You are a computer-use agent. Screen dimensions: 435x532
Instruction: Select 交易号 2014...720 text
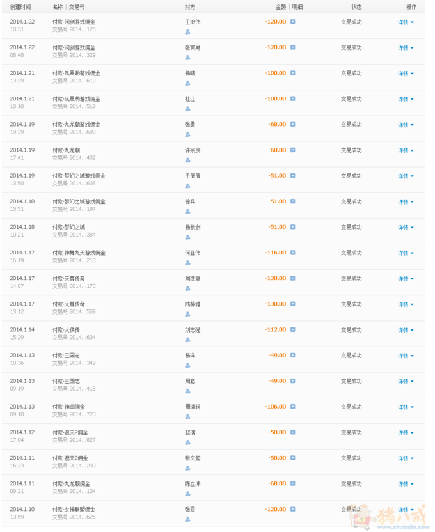pos(74,414)
